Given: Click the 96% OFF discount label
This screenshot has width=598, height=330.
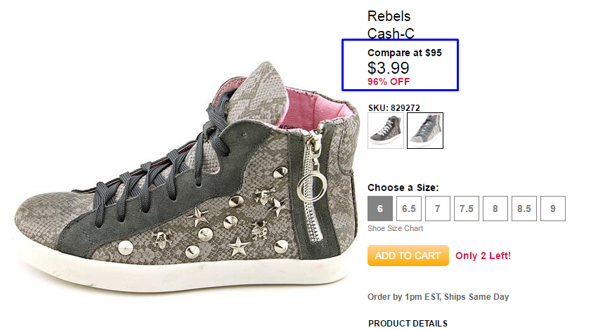Looking at the screenshot, I should [389, 81].
